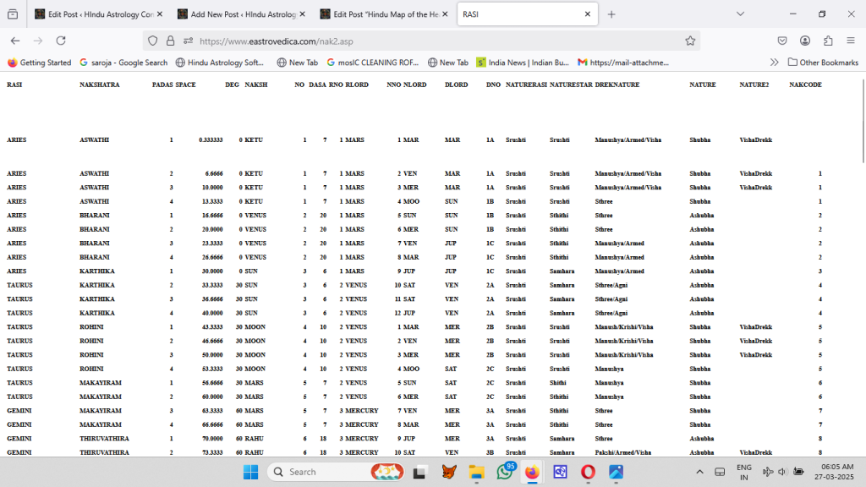Screen dimensions: 866x487
Task: Select ROHINI in the 43.3333 row
Action: (91, 327)
